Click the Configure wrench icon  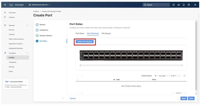(x=5, y=53)
